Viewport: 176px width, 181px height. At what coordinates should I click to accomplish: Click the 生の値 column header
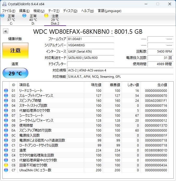[x=154, y=85]
